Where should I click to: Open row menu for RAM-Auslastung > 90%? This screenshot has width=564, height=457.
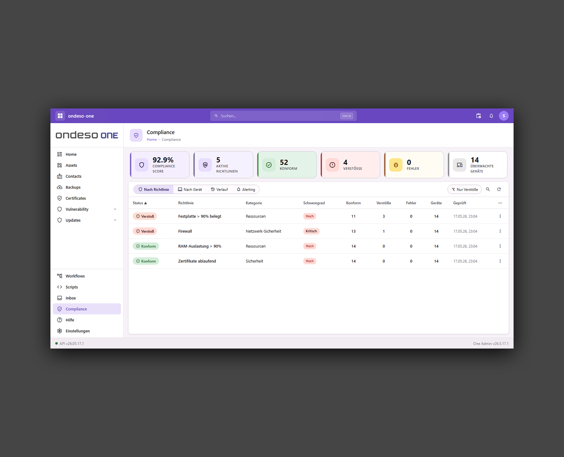(x=500, y=246)
